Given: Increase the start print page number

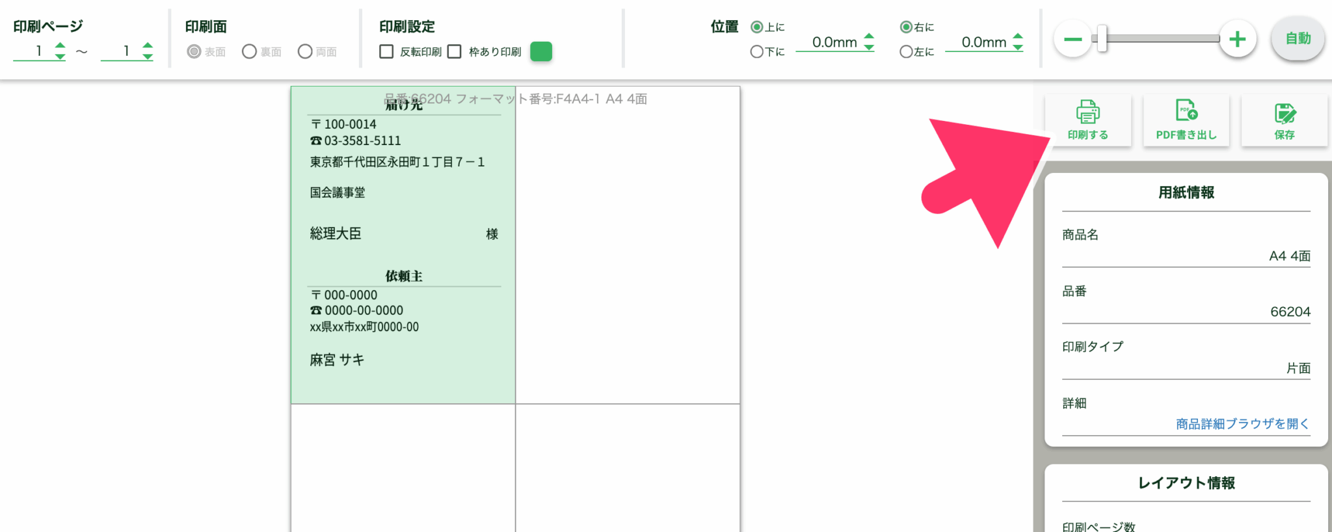Looking at the screenshot, I should pyautogui.click(x=60, y=45).
